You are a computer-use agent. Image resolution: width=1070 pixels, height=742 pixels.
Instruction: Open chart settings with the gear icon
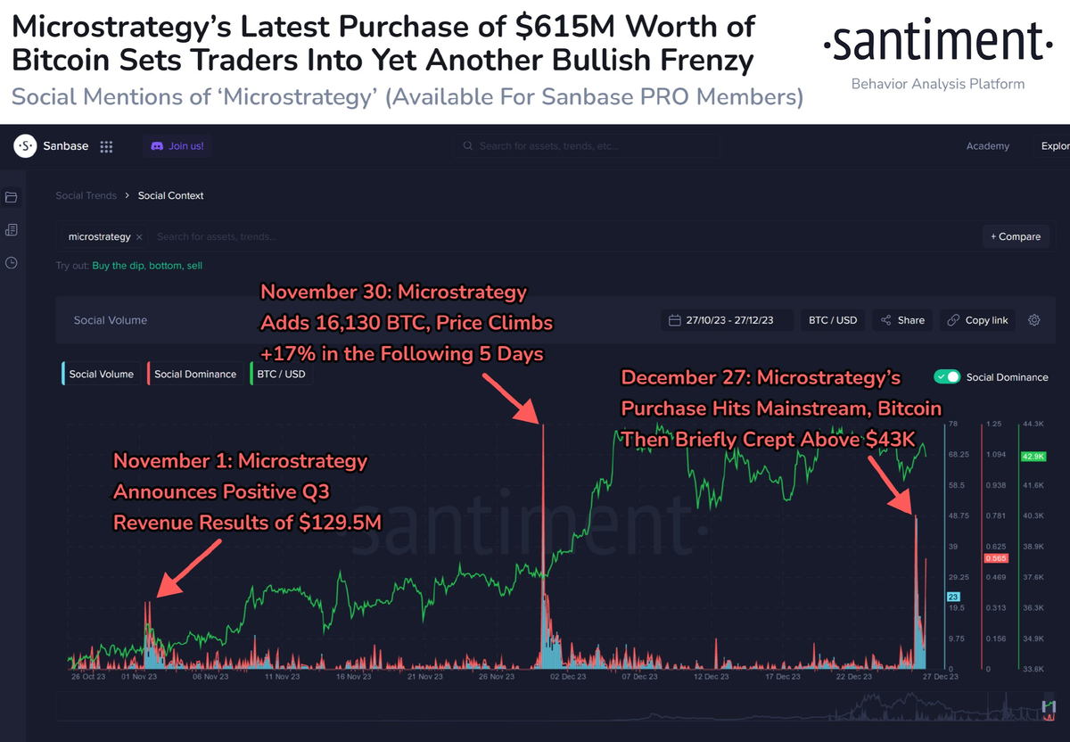coord(1033,320)
